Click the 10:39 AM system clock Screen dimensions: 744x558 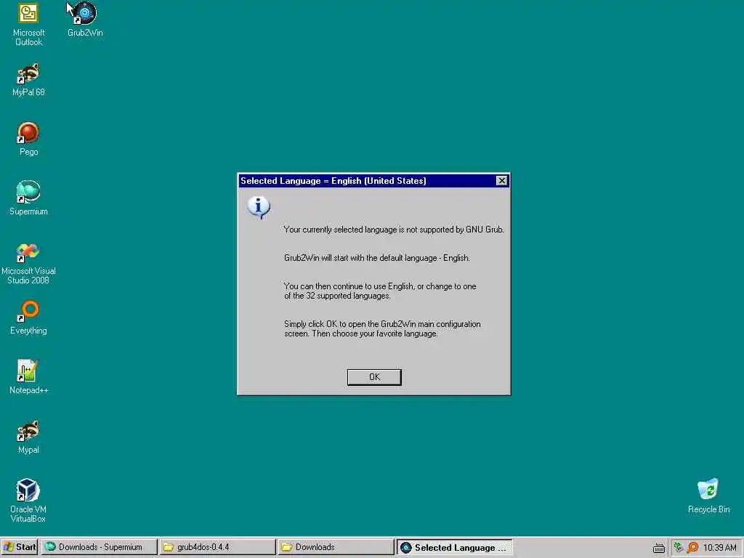click(x=719, y=548)
